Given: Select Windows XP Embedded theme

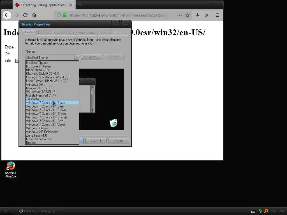Looking at the screenshot, I should tap(52, 132).
